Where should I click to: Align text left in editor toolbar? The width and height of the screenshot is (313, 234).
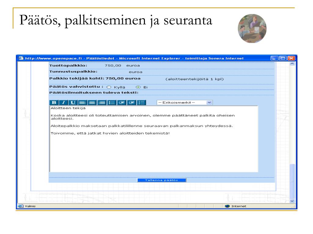pos(83,102)
